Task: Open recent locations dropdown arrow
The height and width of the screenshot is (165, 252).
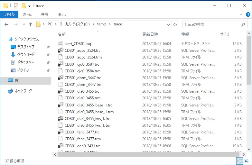Action: coord(24,24)
